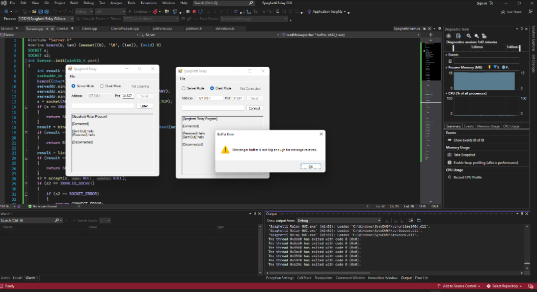Click the Listen button
This screenshot has width=537, height=292.
pos(145,106)
